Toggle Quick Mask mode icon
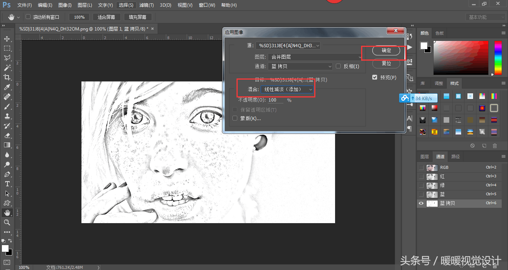The width and height of the screenshot is (508, 270). (7, 262)
